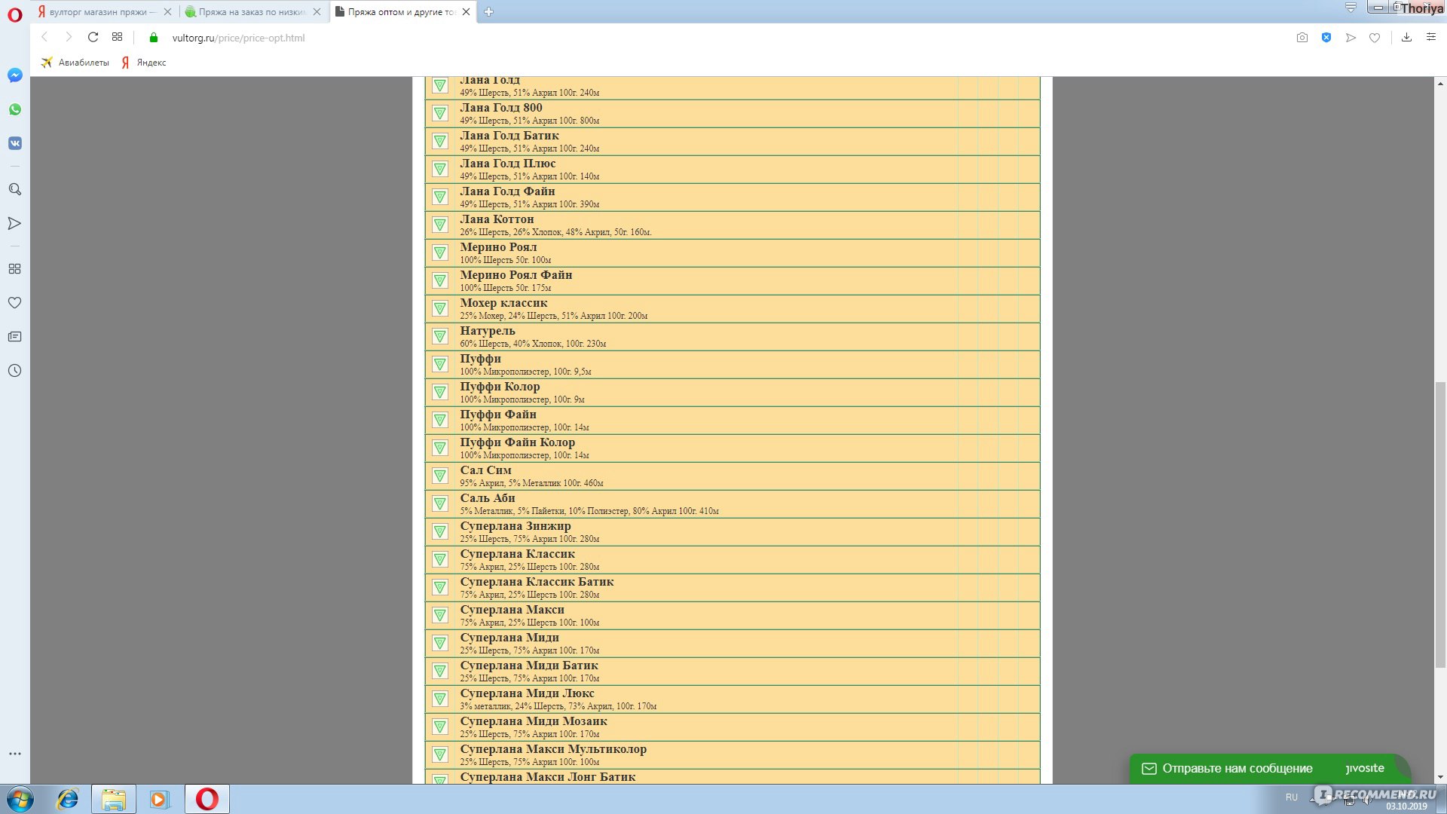Click the RU language indicator
1447x814 pixels.
pos(1292,797)
